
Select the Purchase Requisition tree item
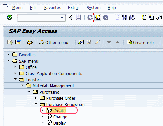(x=65, y=105)
